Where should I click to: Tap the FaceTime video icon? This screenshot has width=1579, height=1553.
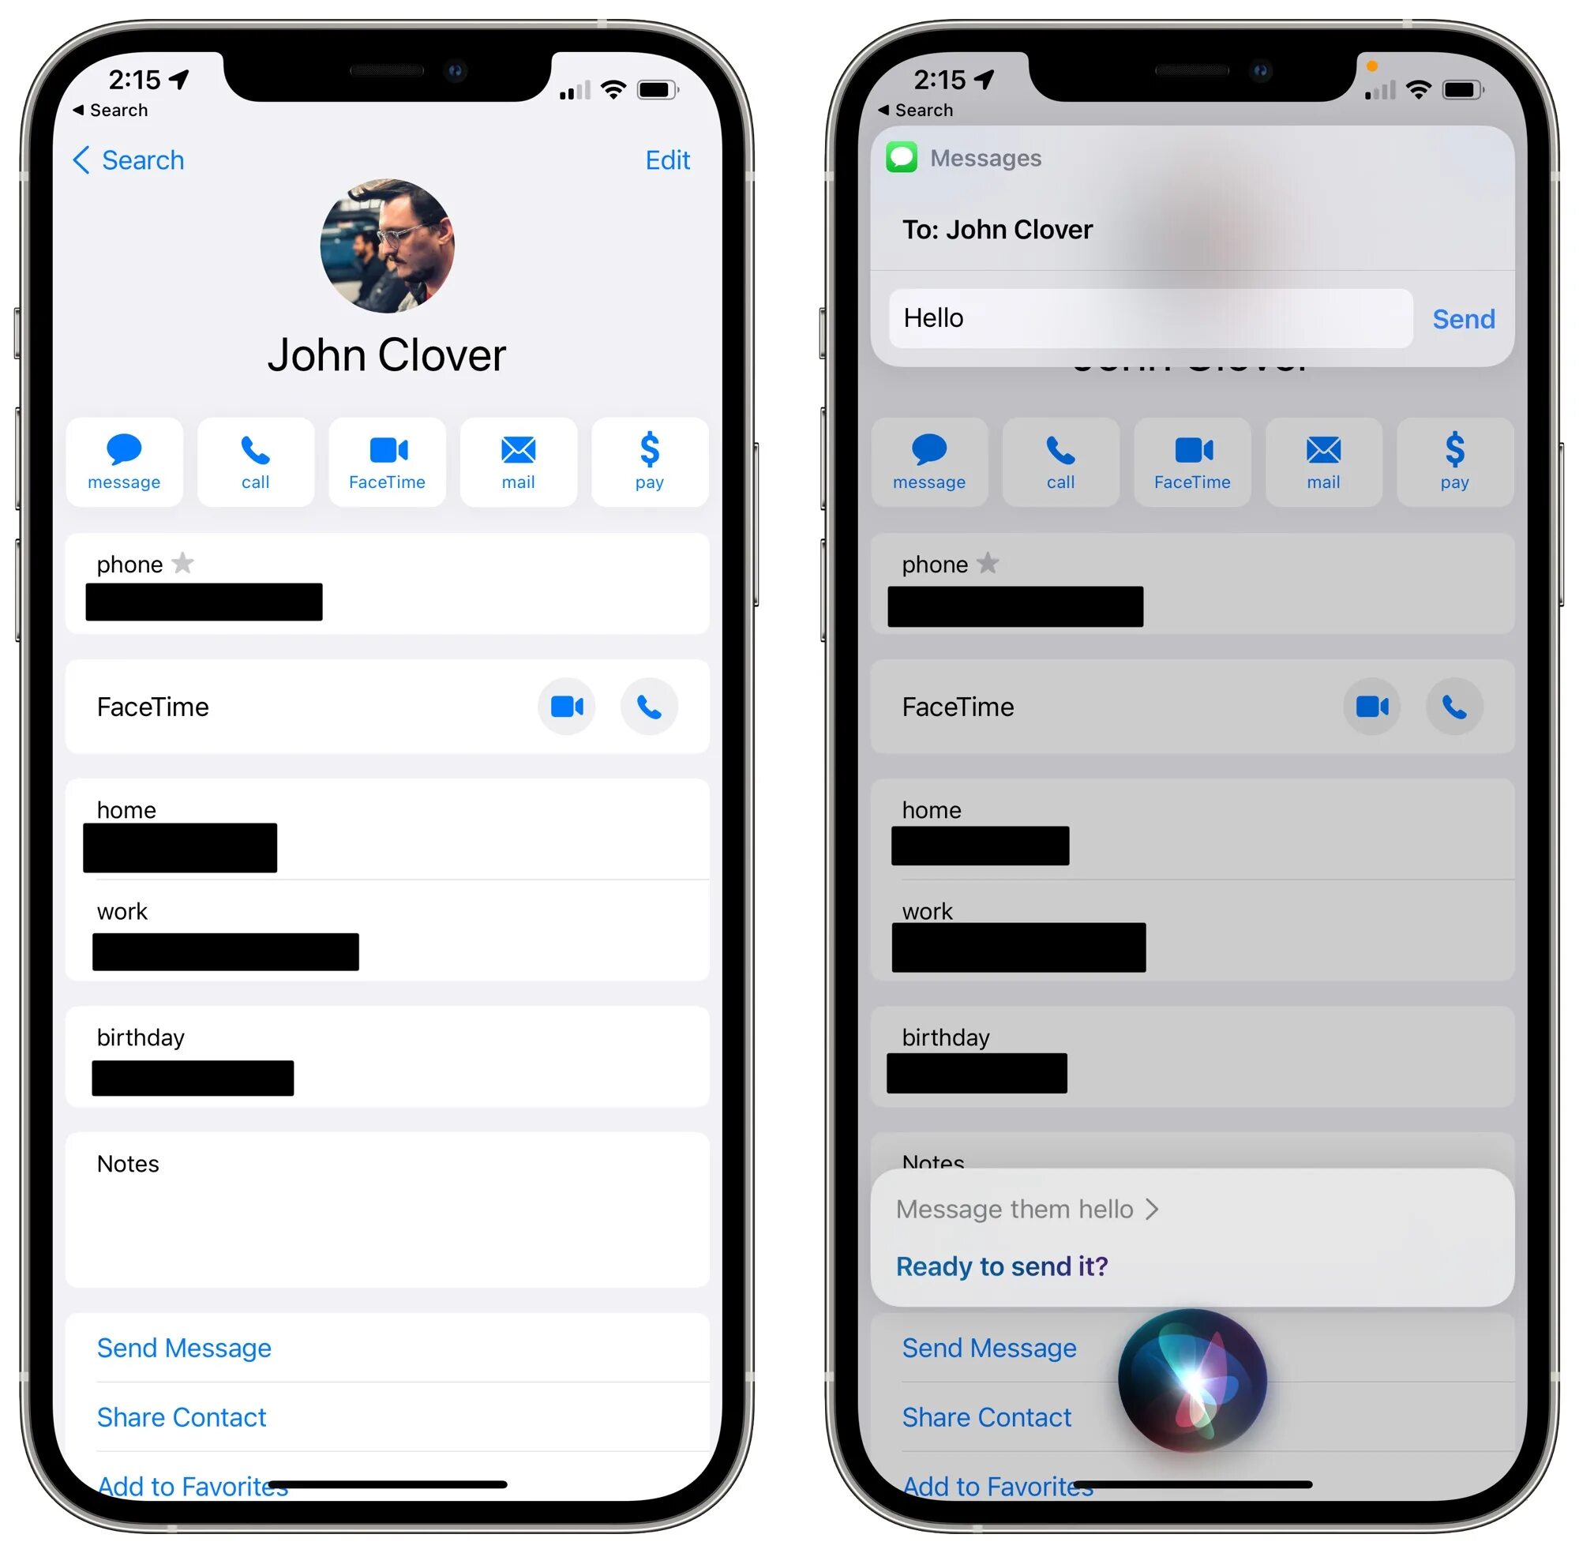click(568, 708)
